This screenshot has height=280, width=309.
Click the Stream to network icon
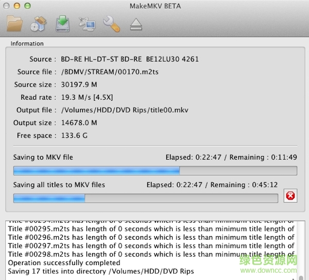[x=87, y=23]
